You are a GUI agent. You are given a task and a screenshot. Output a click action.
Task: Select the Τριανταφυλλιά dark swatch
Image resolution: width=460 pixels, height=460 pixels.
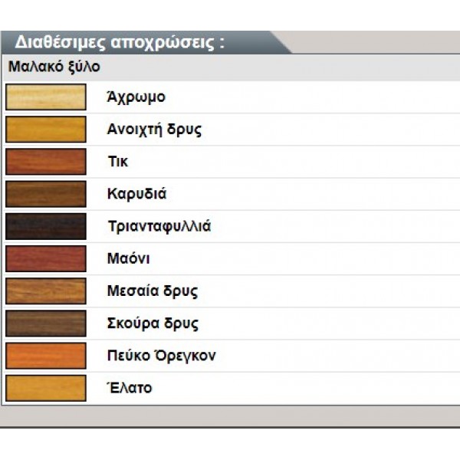(46, 226)
